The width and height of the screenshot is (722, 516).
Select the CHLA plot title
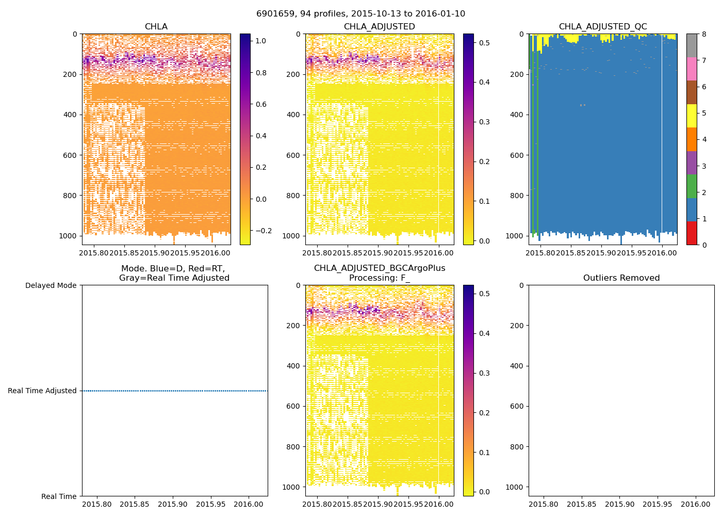pos(156,27)
